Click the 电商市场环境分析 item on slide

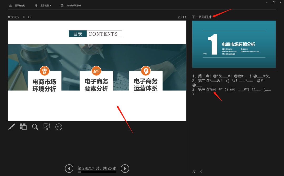click(44, 85)
